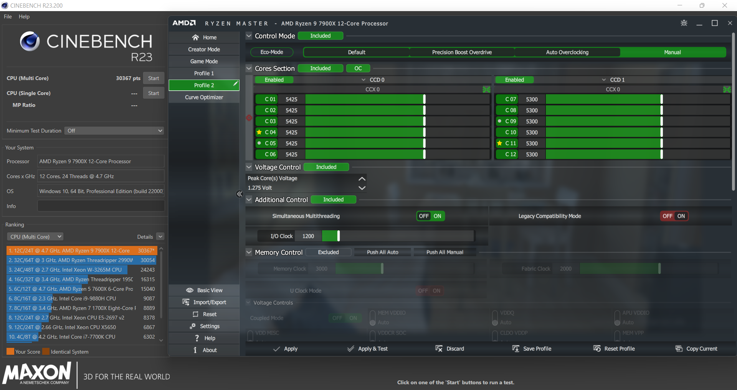737x390 pixels.
Task: Click the C 01 core speed slider
Action: pos(397,99)
